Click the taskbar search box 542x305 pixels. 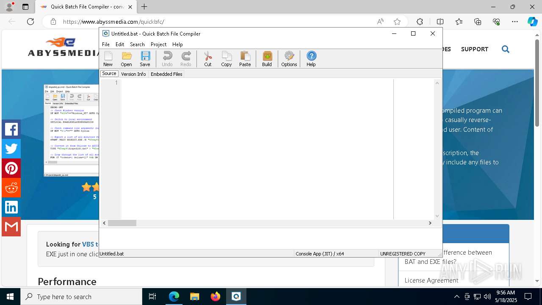point(81,297)
